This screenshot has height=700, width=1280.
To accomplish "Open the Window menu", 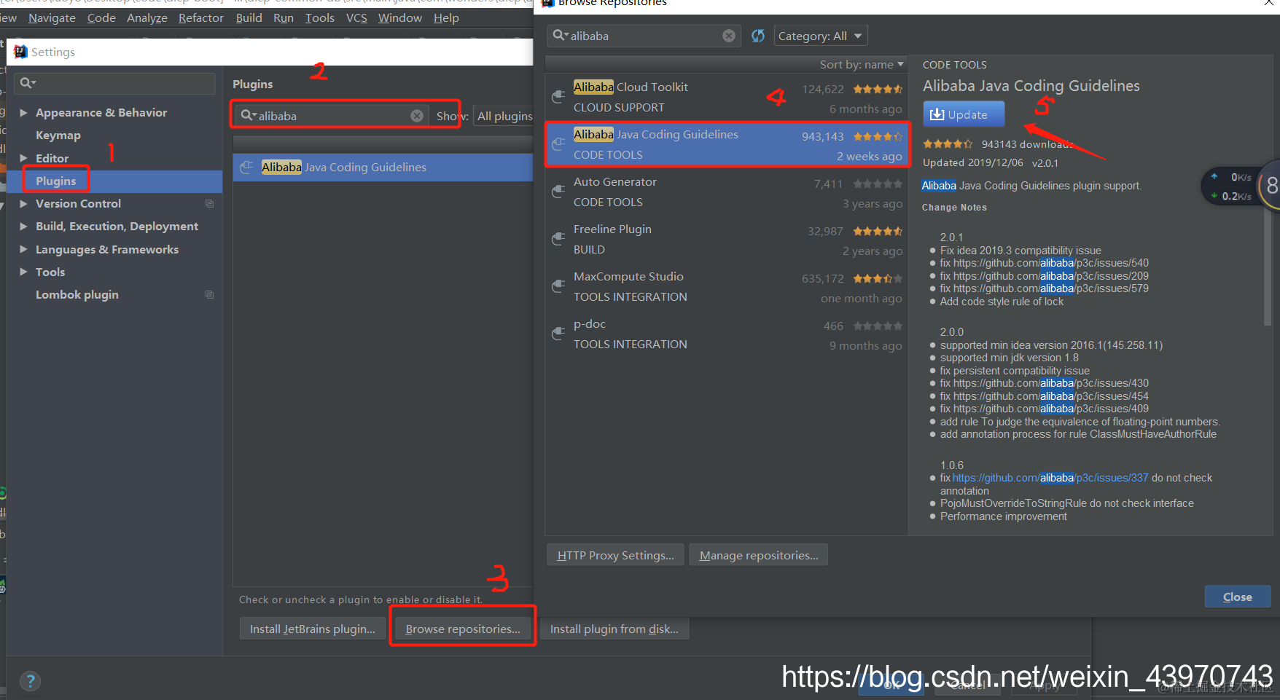I will point(399,17).
